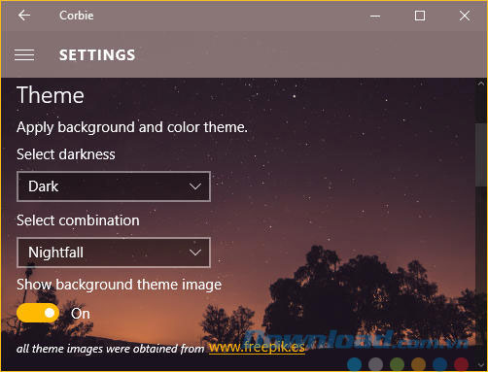Click the scrollbar up arrow
The image size is (488, 372).
(x=481, y=84)
